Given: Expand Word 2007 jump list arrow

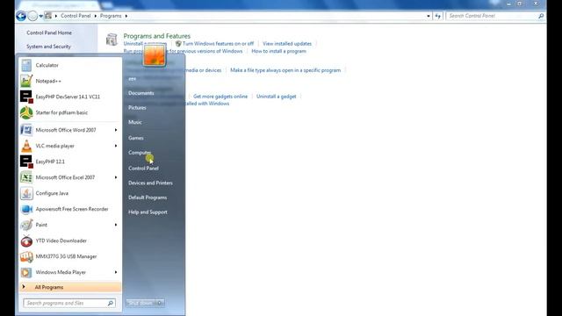Looking at the screenshot, I should (116, 130).
